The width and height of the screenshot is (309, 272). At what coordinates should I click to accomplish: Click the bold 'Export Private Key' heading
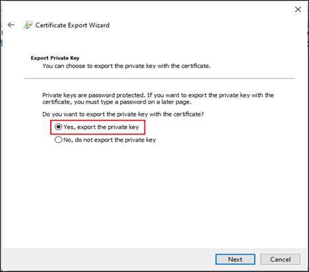(x=55, y=58)
